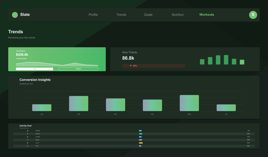Click the outlined button in balance card
The height and width of the screenshot is (157, 268).
coord(78,69)
